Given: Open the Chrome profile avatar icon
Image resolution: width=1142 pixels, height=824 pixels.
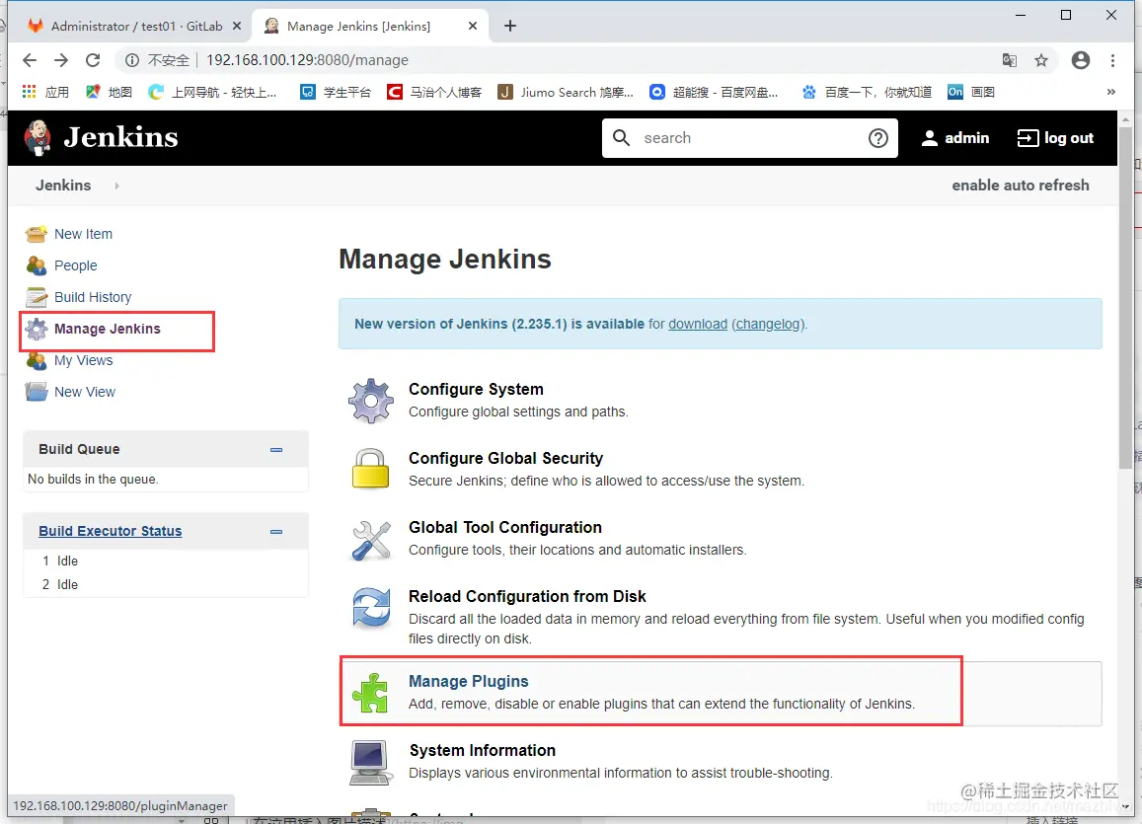Looking at the screenshot, I should (1081, 60).
